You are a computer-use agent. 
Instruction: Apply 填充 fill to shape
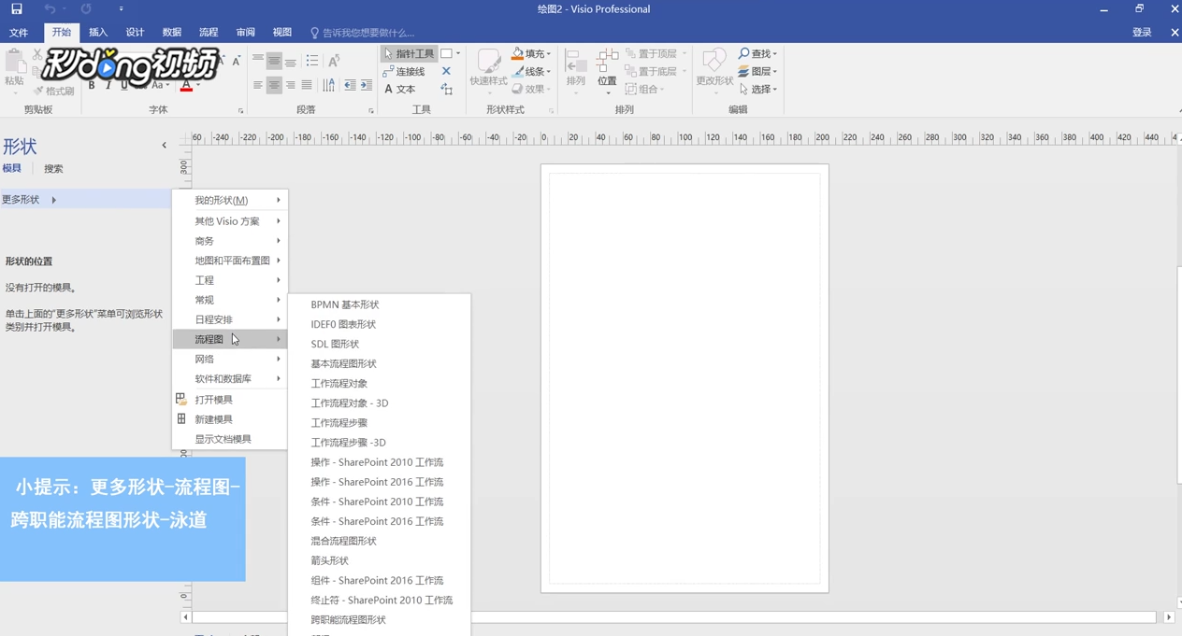point(531,53)
